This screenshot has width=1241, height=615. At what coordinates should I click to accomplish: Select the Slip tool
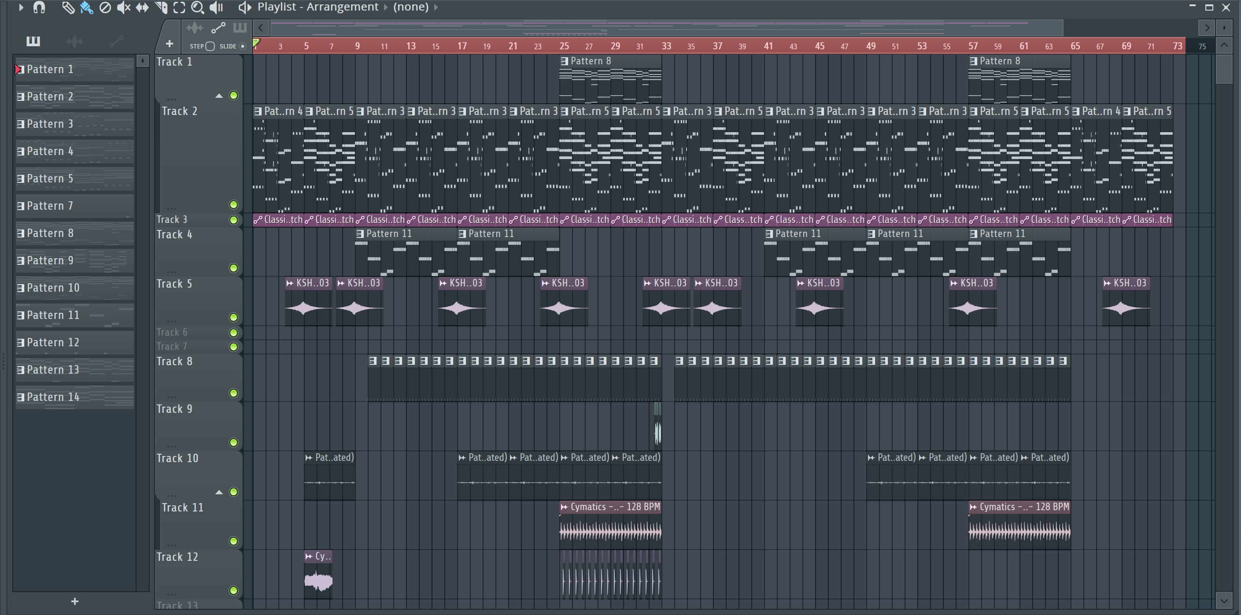click(142, 7)
